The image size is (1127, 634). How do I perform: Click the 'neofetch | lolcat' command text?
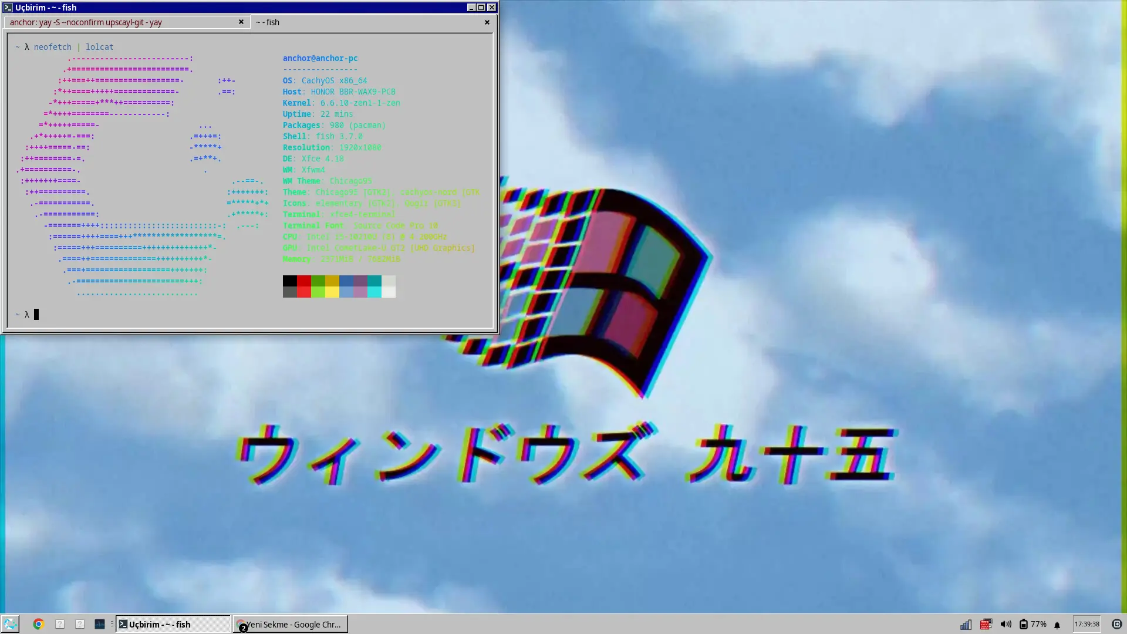click(x=74, y=47)
